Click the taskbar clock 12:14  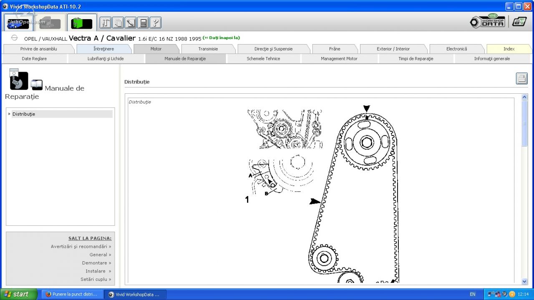click(523, 294)
